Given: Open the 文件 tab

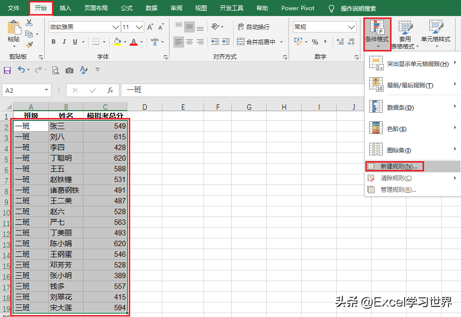Looking at the screenshot, I should [14, 8].
